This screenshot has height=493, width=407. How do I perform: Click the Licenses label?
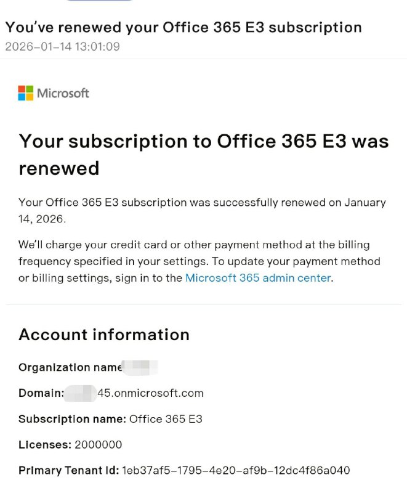[45, 445]
